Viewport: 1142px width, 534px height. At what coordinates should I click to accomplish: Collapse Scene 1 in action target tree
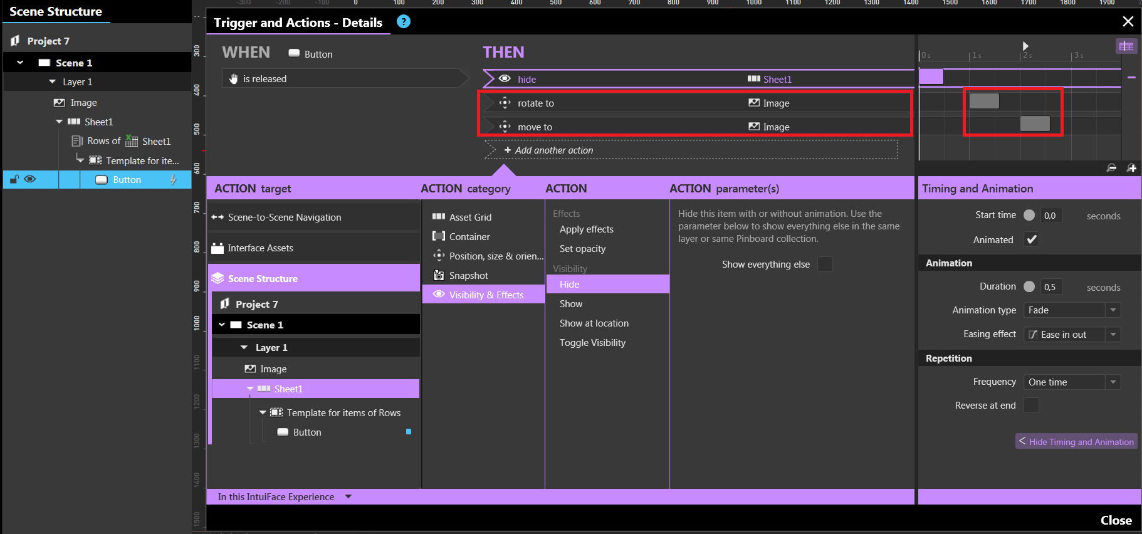(x=222, y=325)
